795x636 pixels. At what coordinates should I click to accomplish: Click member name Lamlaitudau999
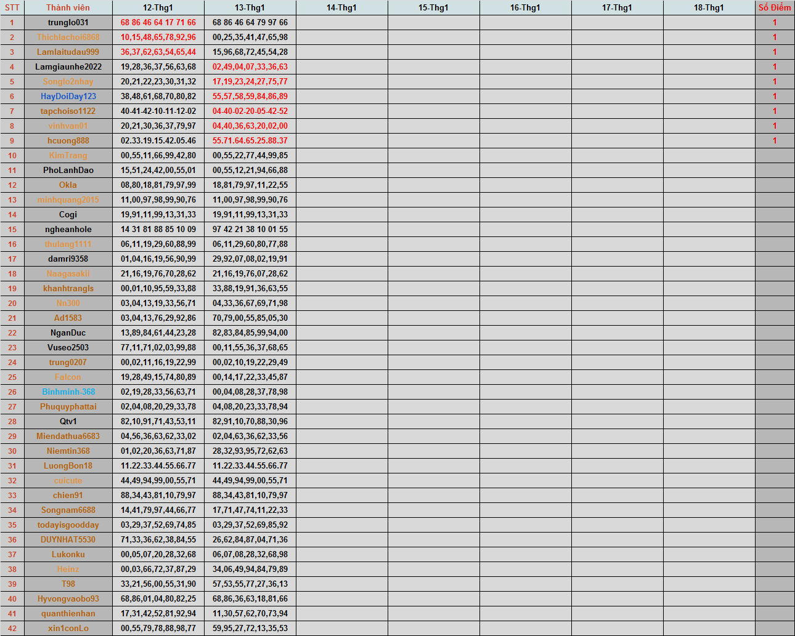pos(68,52)
